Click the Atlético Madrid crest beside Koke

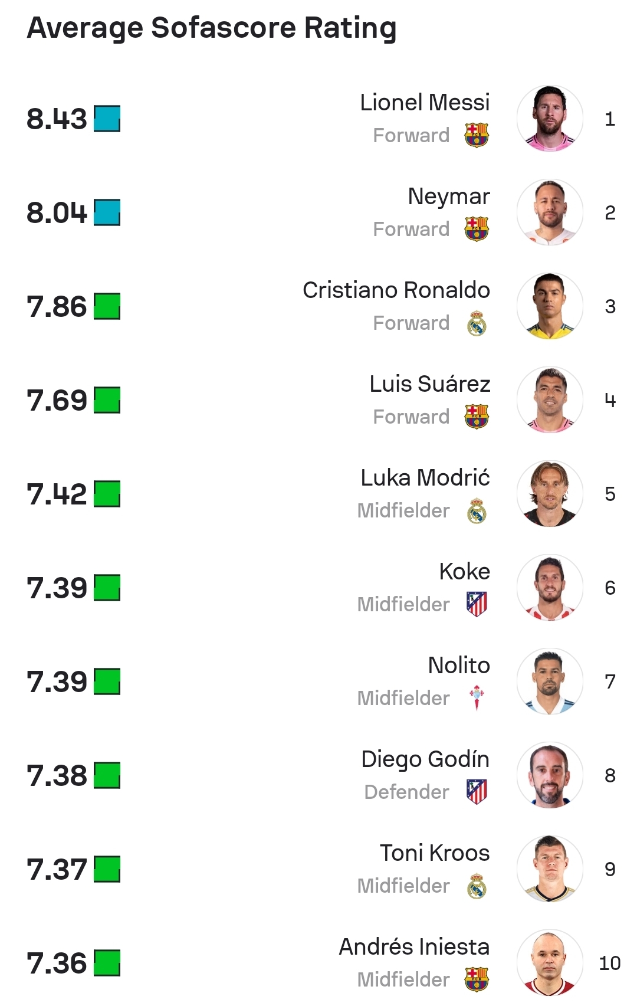point(477,604)
